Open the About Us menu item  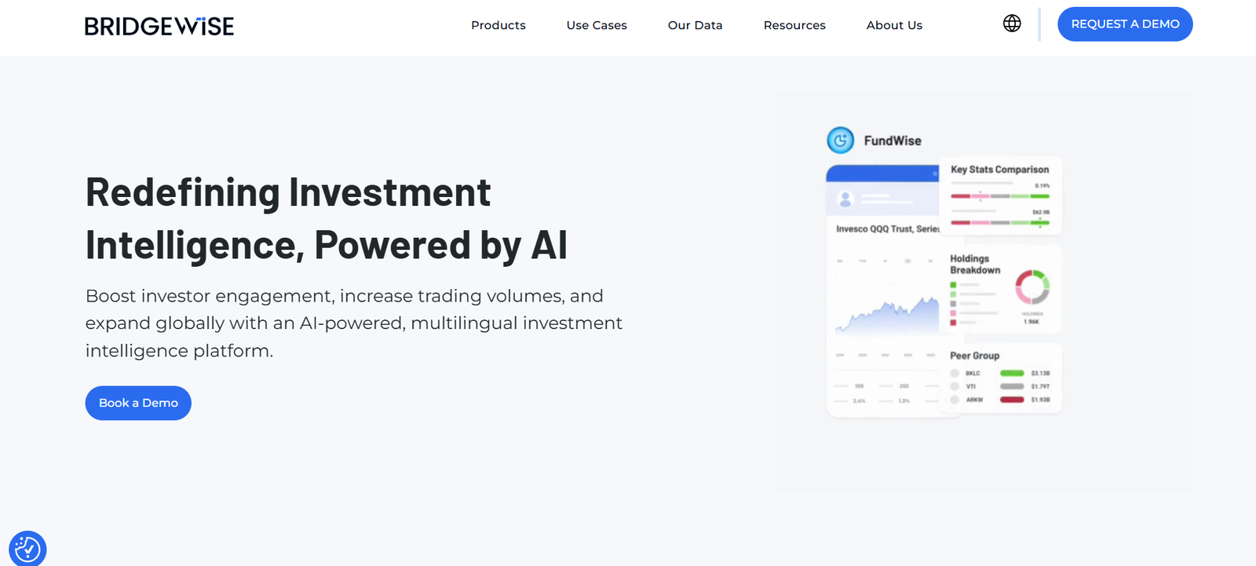click(894, 25)
